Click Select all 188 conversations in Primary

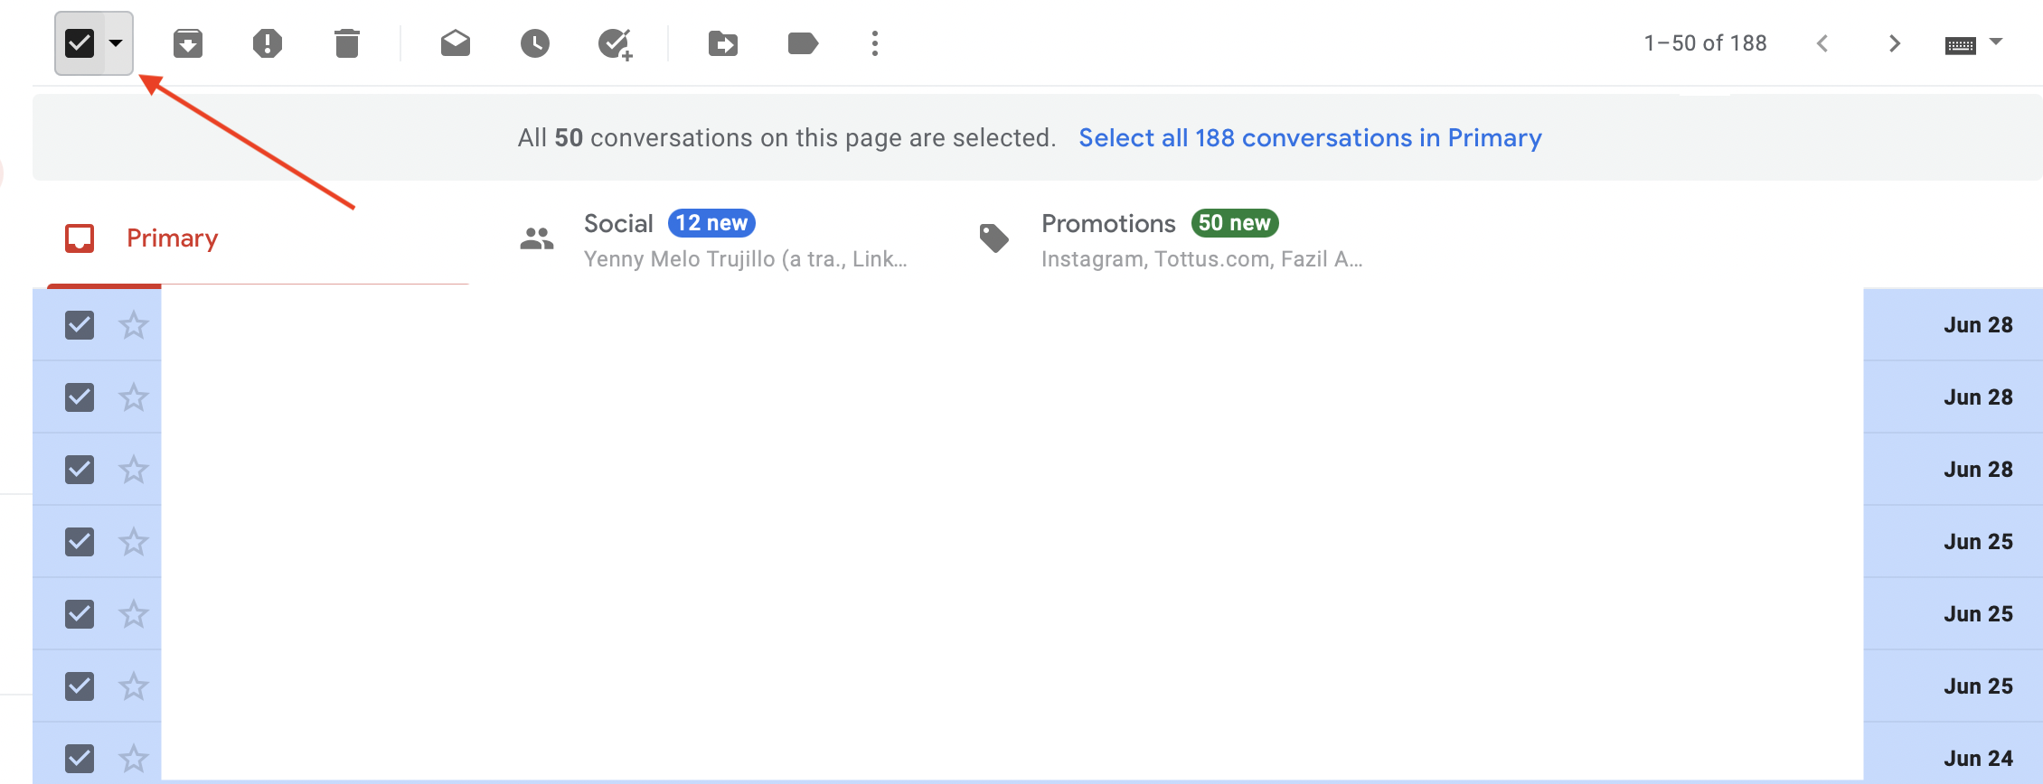pos(1310,138)
